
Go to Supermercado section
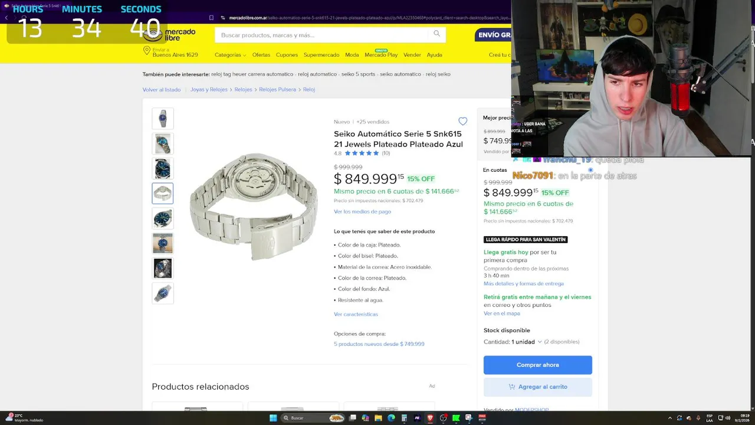(x=321, y=55)
